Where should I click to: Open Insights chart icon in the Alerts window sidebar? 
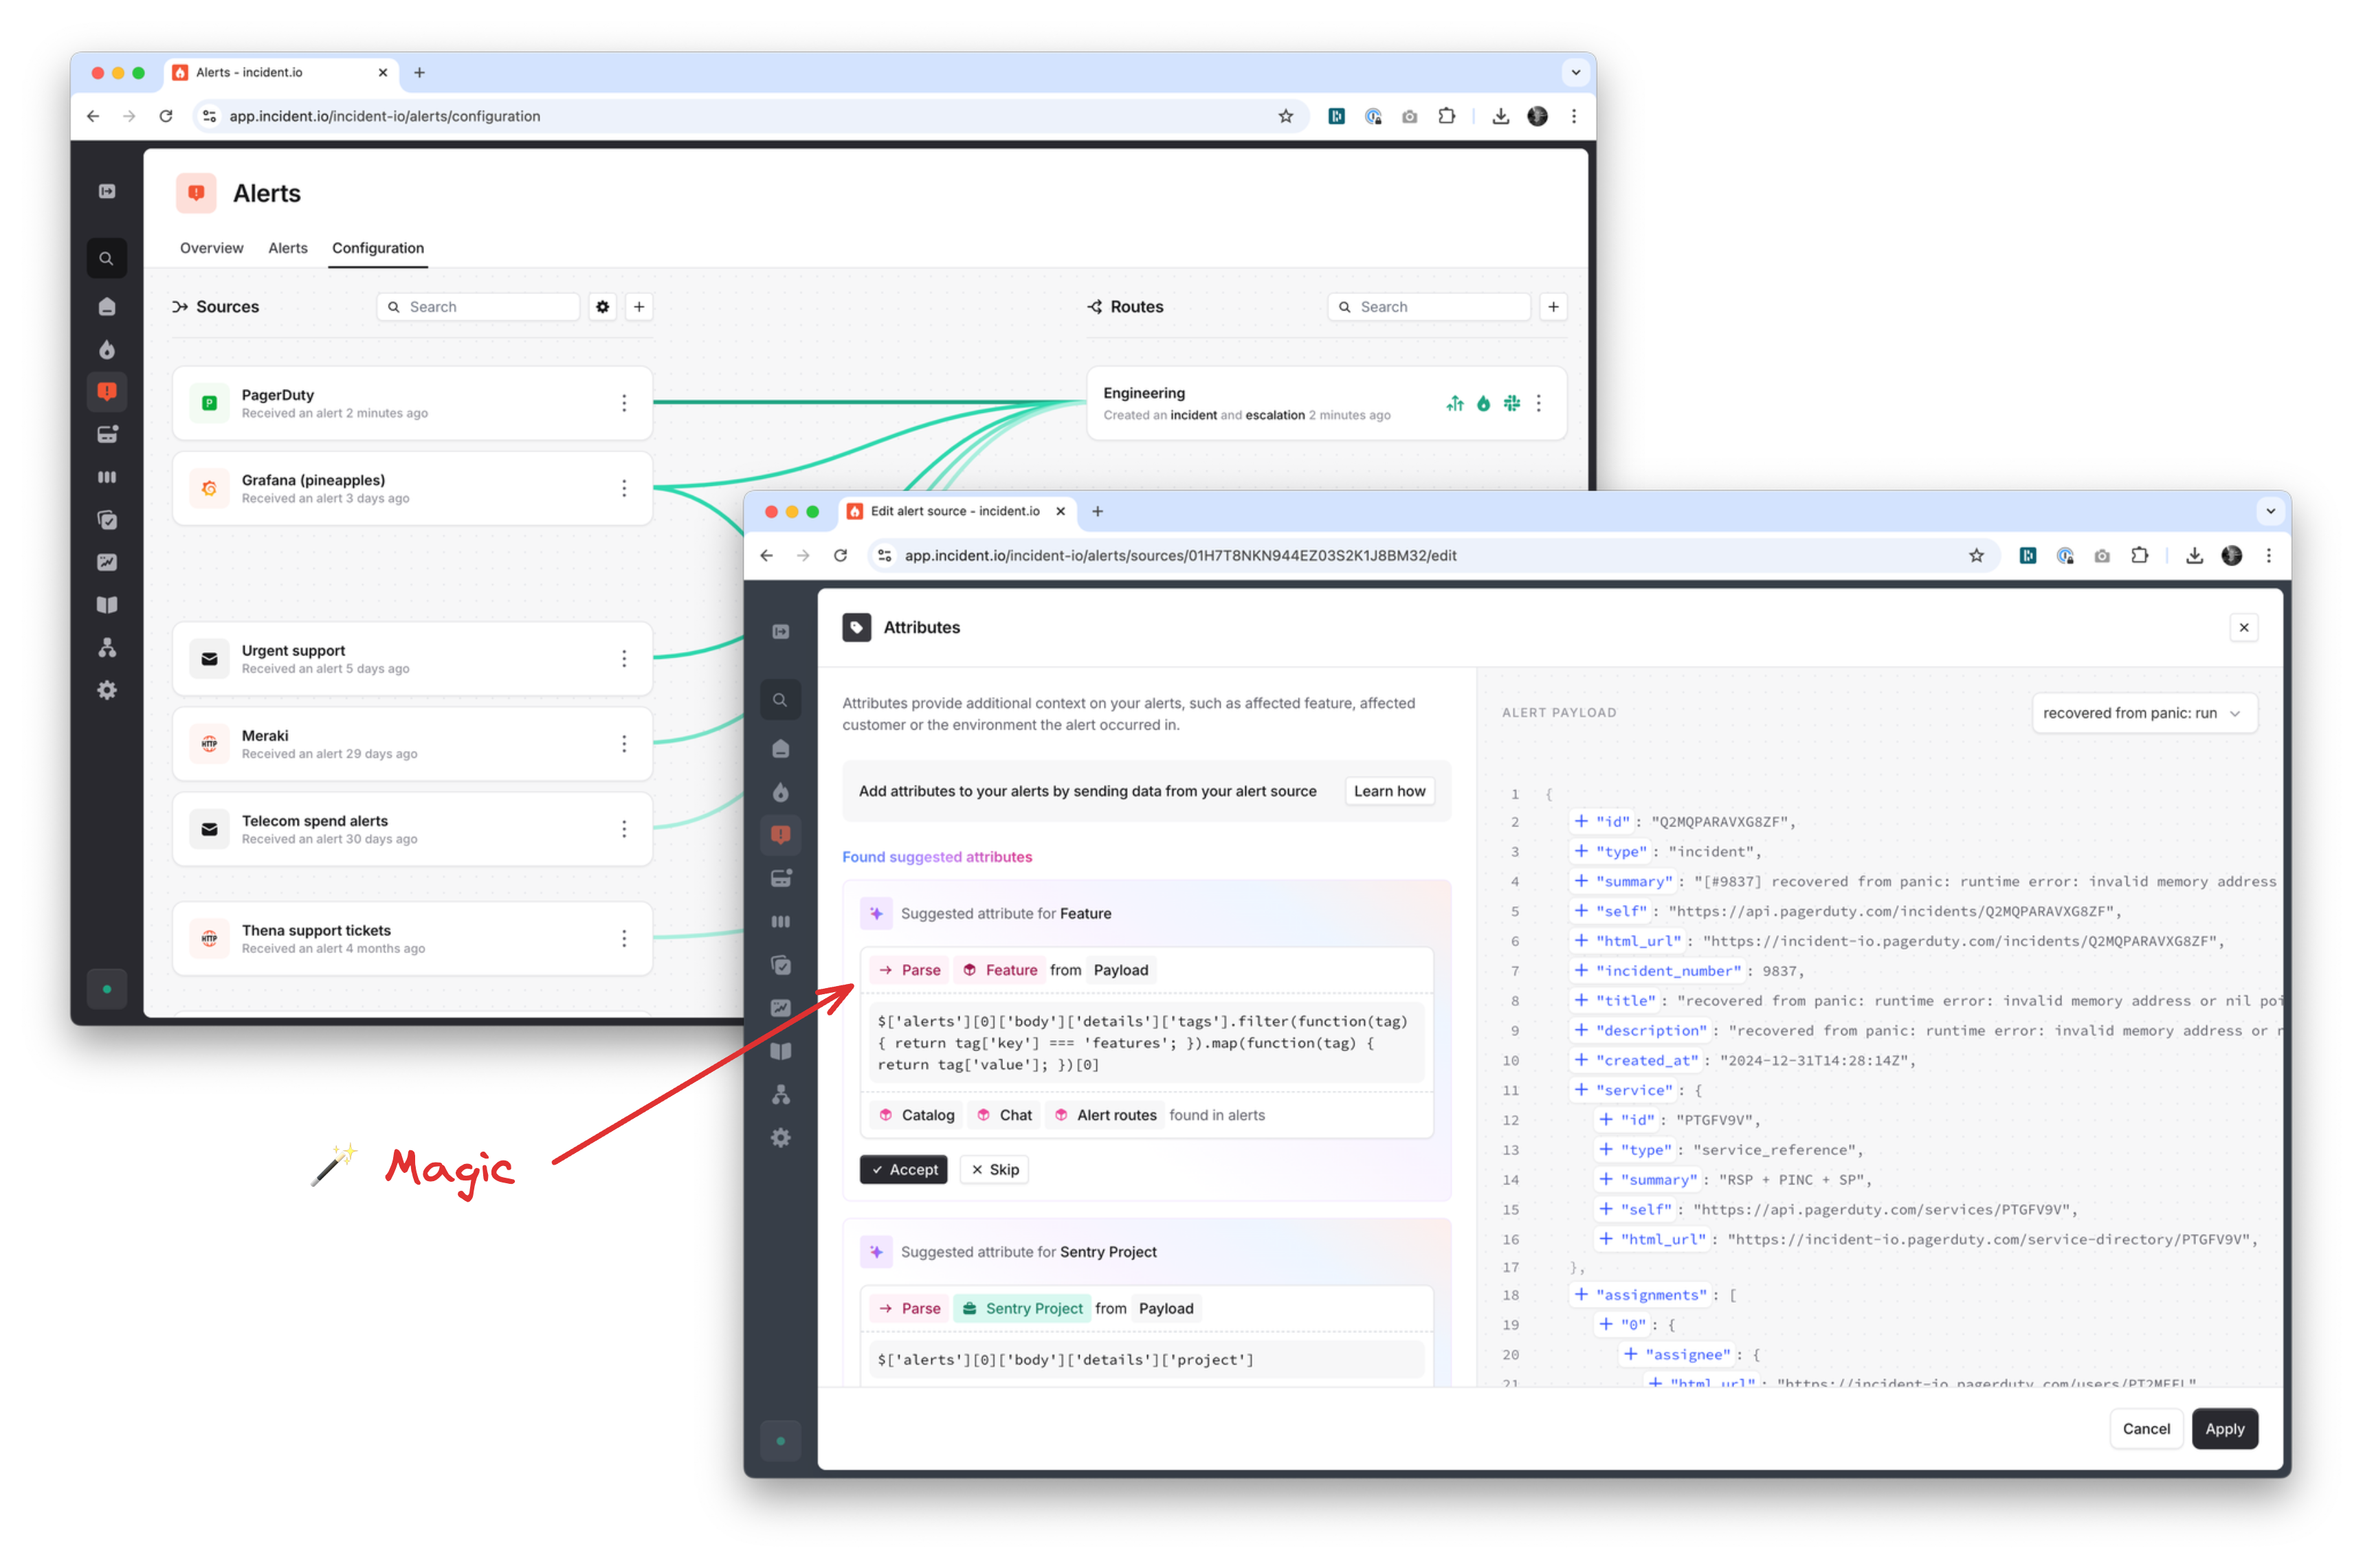click(x=107, y=563)
